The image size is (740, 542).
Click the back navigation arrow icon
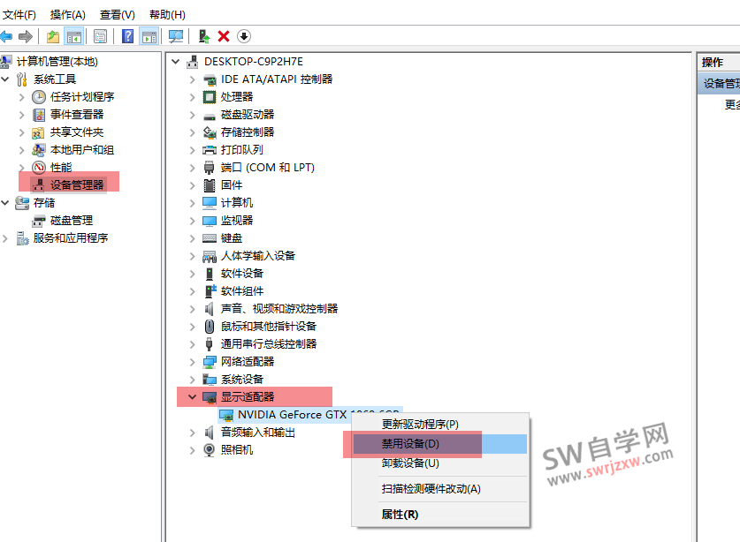click(x=9, y=36)
